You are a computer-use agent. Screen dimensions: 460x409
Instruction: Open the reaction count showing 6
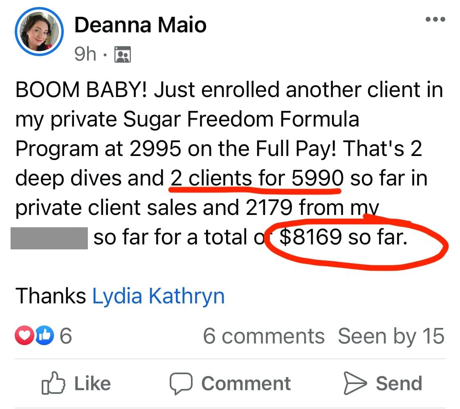click(66, 337)
